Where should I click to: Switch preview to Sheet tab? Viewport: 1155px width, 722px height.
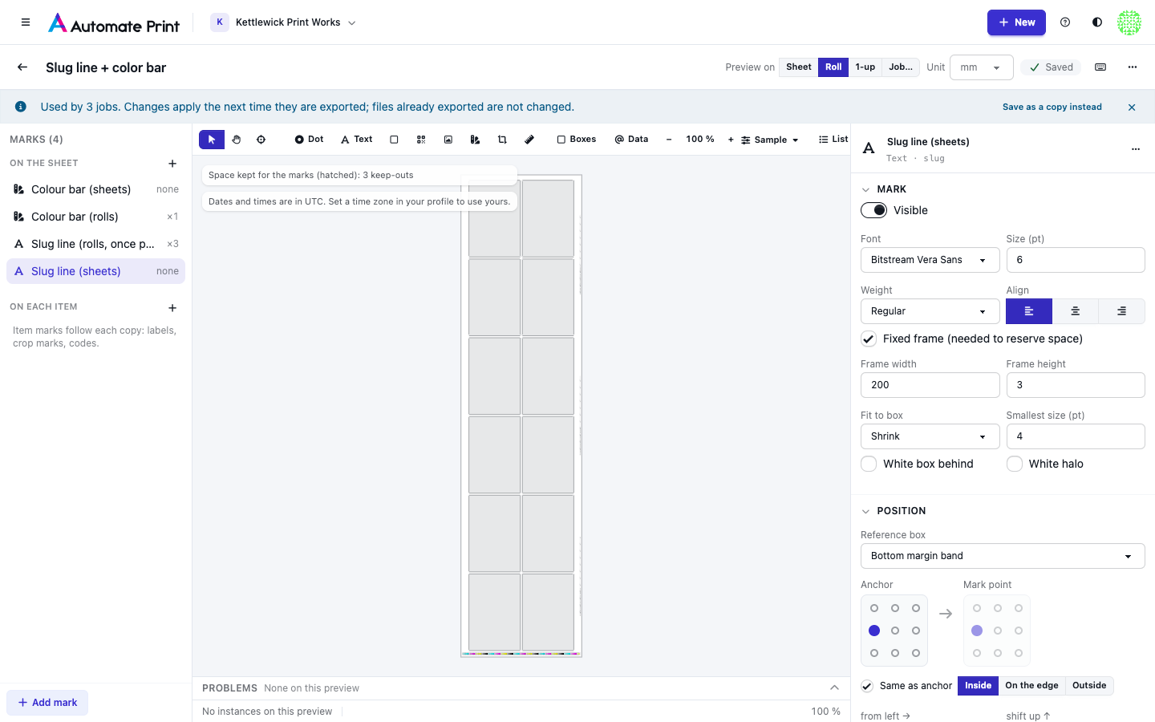pos(798,67)
